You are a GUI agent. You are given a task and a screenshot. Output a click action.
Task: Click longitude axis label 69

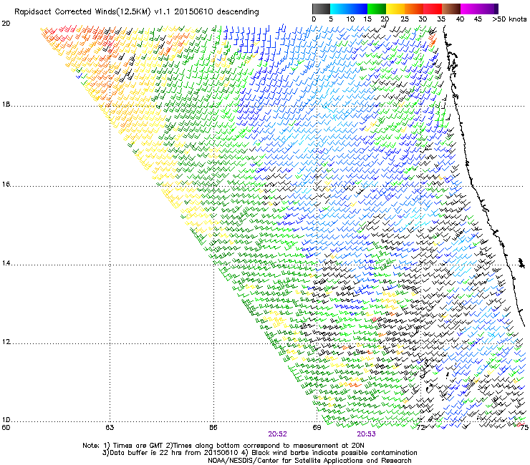(x=317, y=428)
